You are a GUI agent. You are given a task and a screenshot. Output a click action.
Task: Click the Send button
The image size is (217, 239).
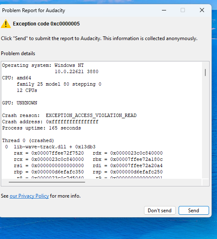pos(194,210)
